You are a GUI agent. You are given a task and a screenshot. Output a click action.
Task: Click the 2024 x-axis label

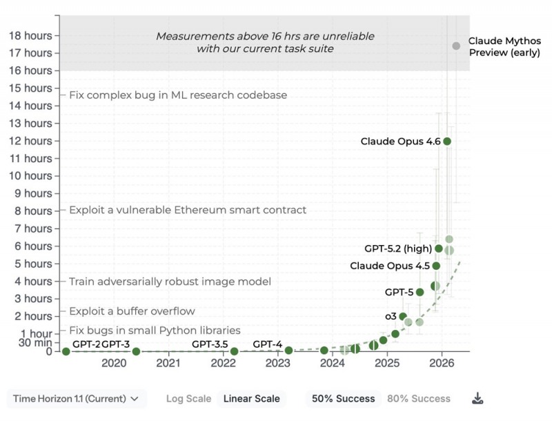point(332,363)
